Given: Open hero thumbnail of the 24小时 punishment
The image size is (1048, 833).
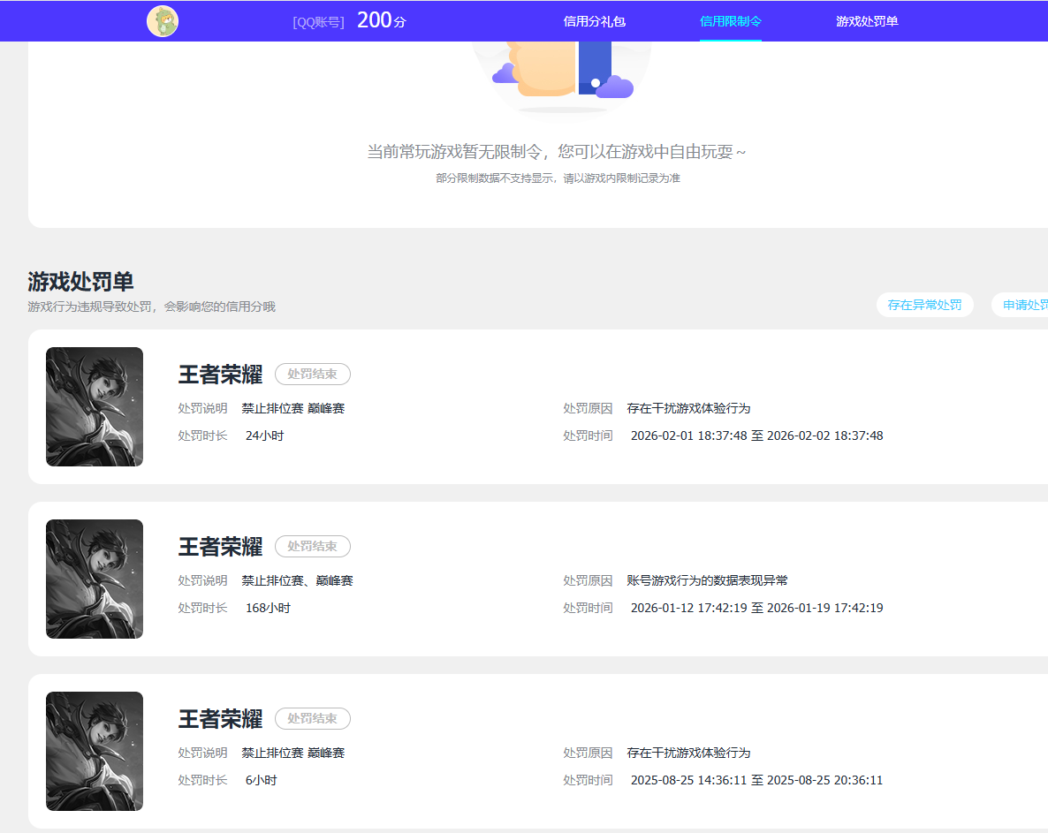Looking at the screenshot, I should [95, 407].
